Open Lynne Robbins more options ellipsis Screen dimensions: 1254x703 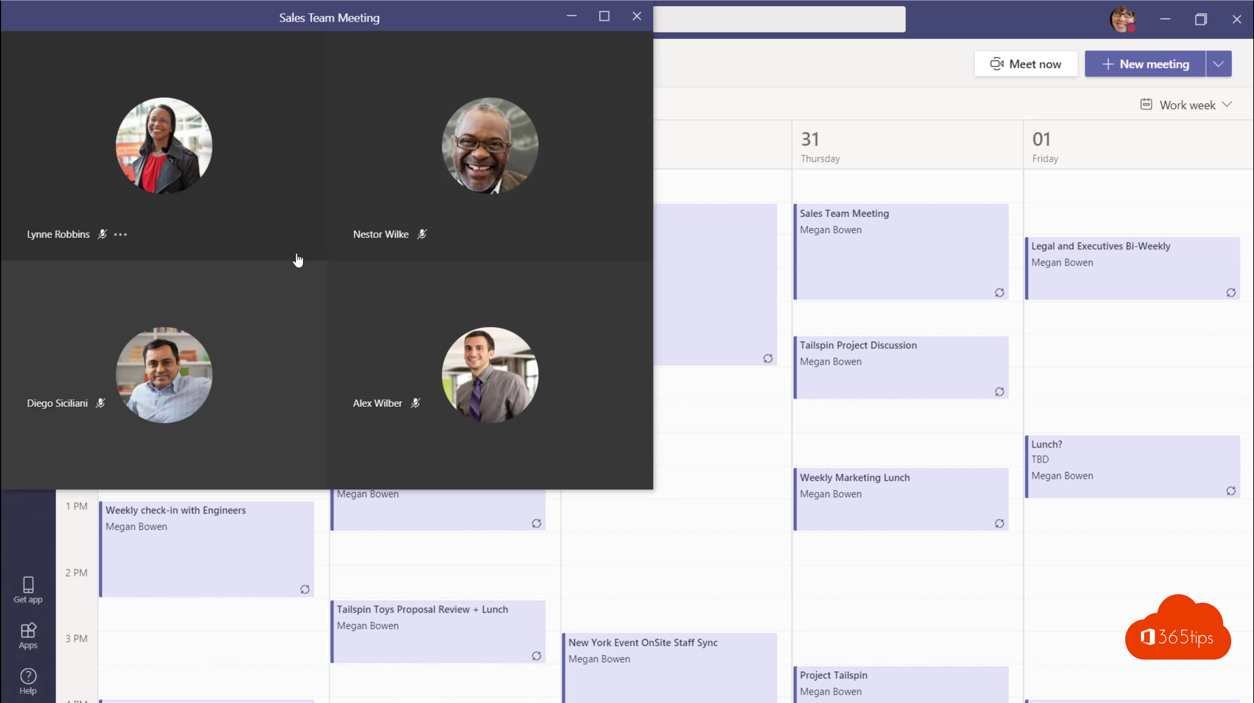(120, 234)
